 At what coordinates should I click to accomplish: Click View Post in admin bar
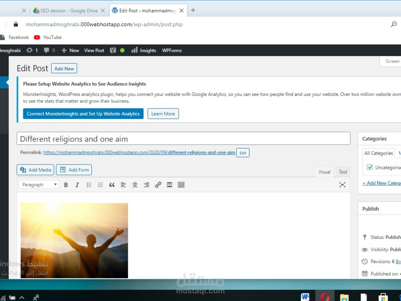click(94, 51)
